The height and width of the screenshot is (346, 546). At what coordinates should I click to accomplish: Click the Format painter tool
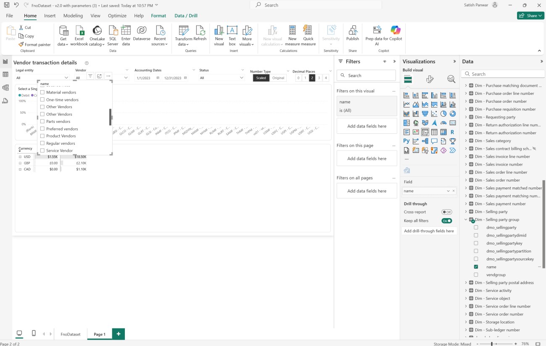tap(34, 44)
